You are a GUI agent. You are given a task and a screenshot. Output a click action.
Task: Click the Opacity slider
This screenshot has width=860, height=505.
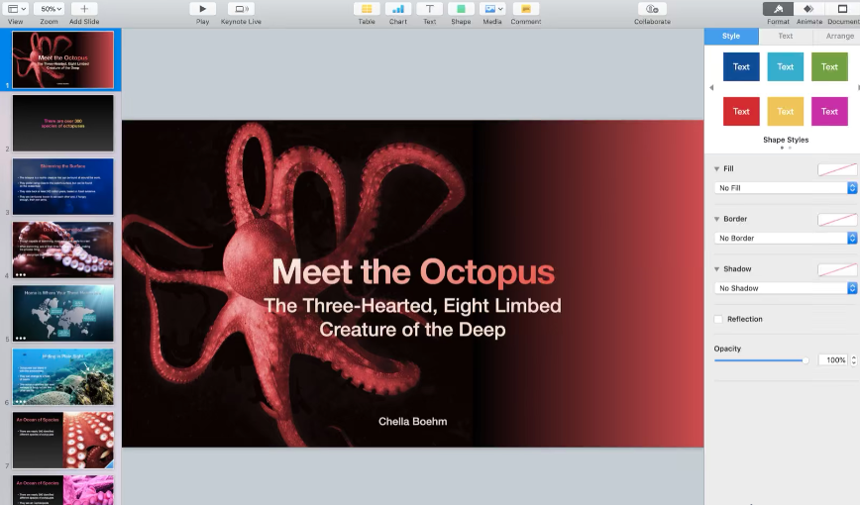point(761,360)
